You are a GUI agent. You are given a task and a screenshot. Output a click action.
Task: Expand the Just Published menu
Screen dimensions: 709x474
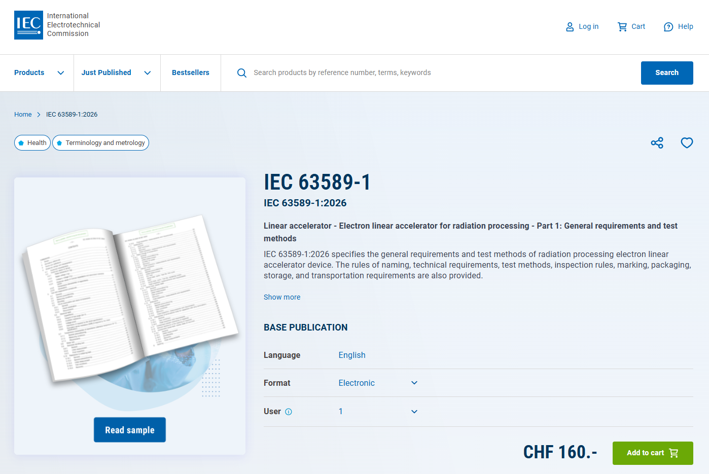click(x=116, y=73)
